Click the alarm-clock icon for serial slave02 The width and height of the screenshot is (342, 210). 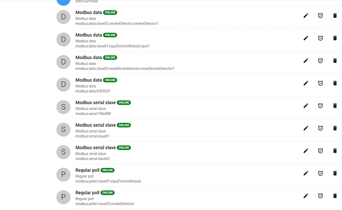pyautogui.click(x=320, y=151)
